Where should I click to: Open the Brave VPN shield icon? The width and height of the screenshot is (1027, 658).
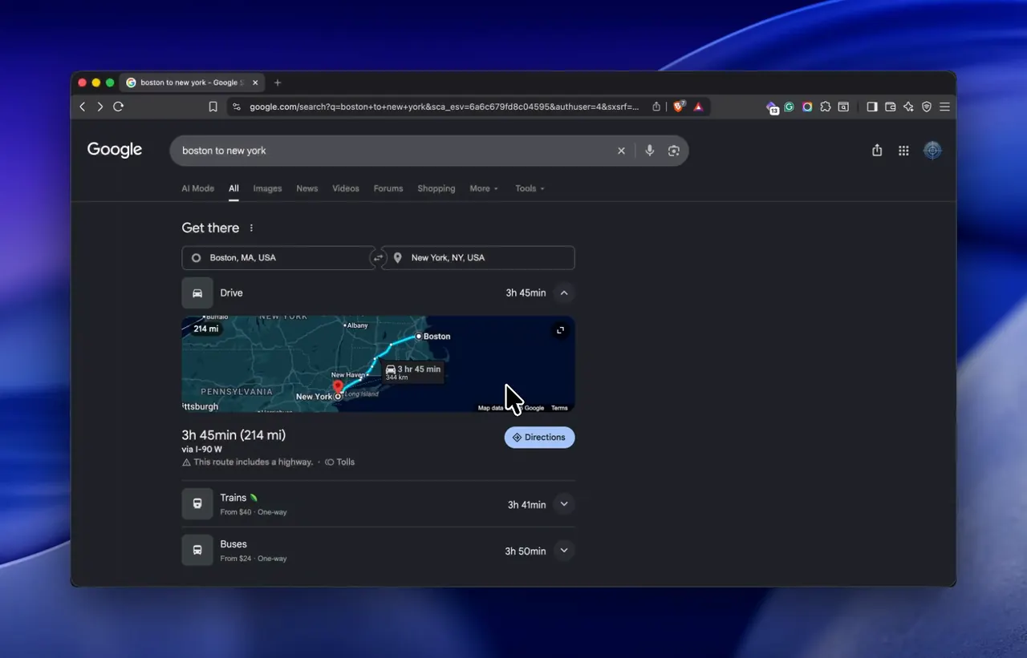(927, 107)
